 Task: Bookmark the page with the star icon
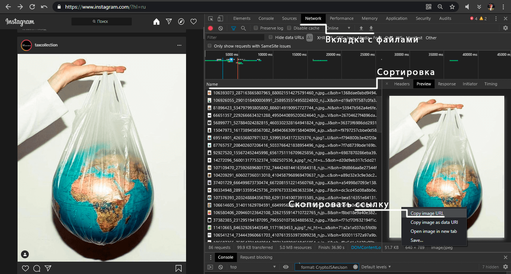pos(452,7)
